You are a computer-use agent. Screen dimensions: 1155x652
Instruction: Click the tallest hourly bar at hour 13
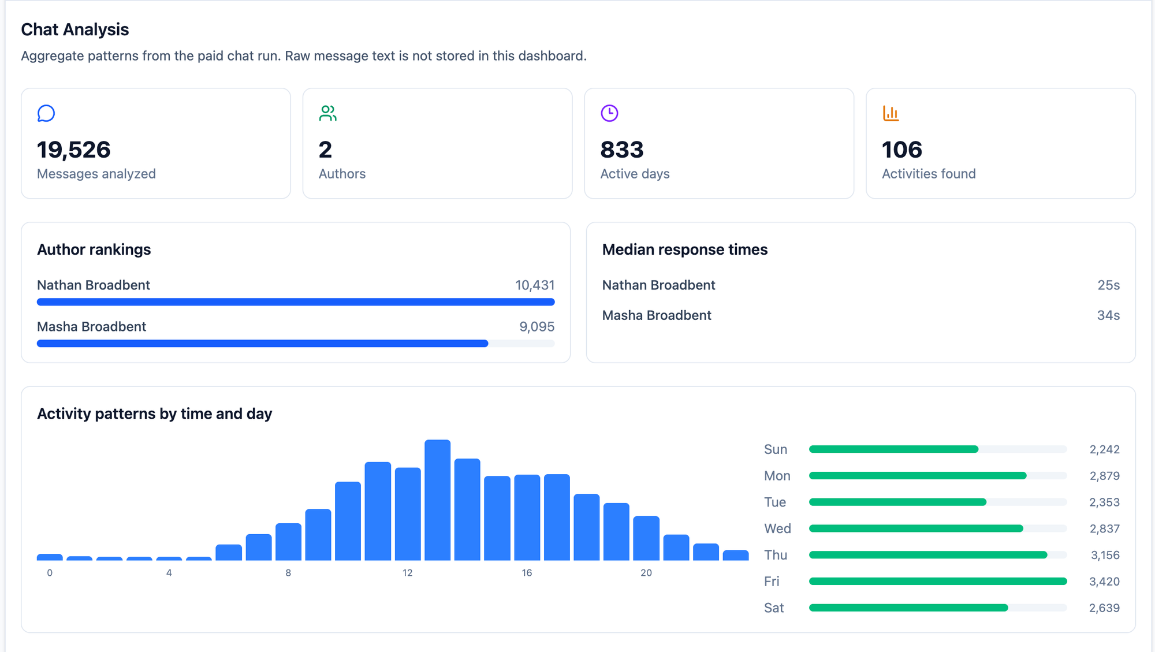[x=437, y=500]
